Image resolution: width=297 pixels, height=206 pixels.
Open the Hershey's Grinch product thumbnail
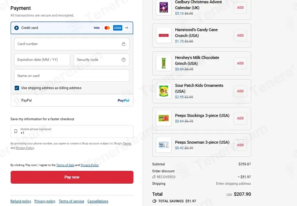164,63
